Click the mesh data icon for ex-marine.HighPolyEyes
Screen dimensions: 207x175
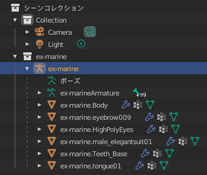click(176, 129)
